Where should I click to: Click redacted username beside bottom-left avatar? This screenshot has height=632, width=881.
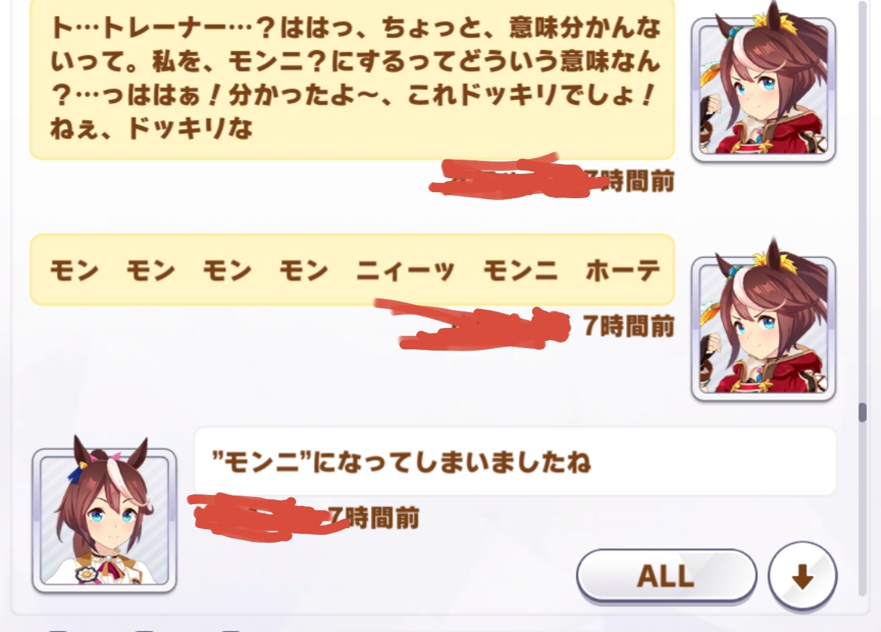pyautogui.click(x=263, y=517)
